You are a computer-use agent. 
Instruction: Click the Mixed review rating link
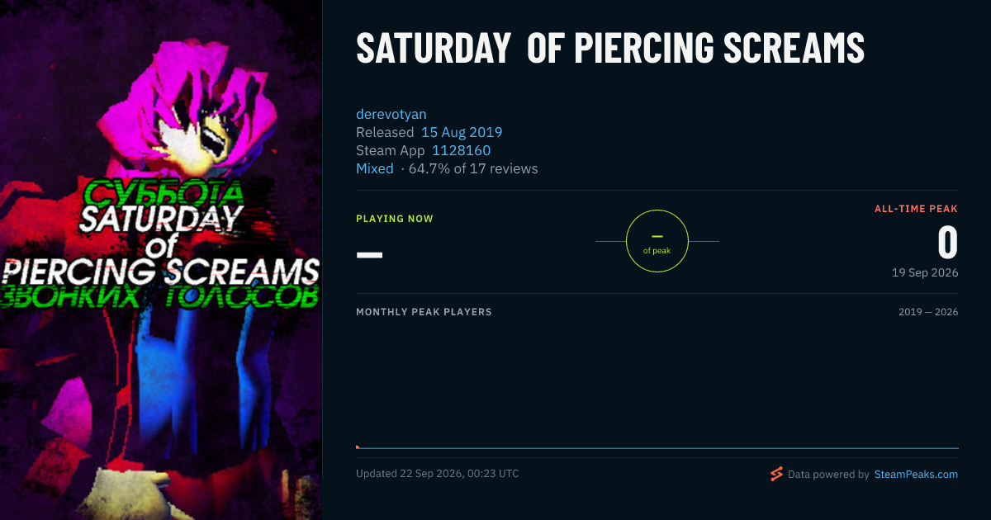(x=375, y=168)
